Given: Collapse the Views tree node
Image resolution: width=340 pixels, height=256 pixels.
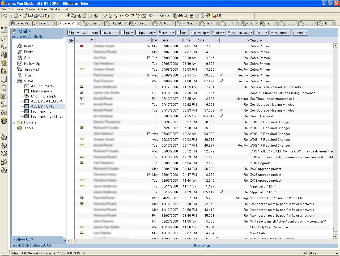Looking at the screenshot, I should point(14,81).
